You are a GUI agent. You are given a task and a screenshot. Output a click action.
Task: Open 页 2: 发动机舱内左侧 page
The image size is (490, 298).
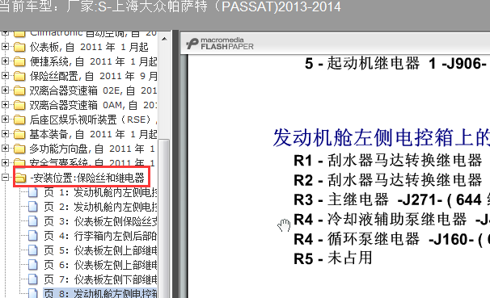tap(100, 207)
